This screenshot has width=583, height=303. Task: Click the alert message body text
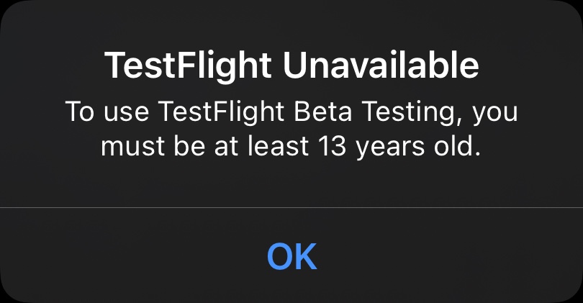coord(291,130)
